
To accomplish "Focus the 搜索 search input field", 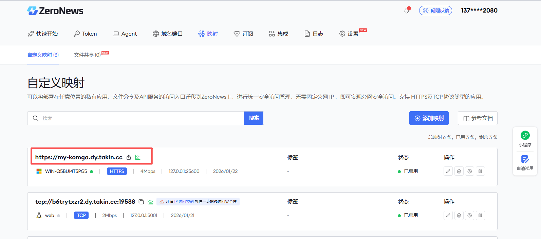I will click(x=136, y=118).
